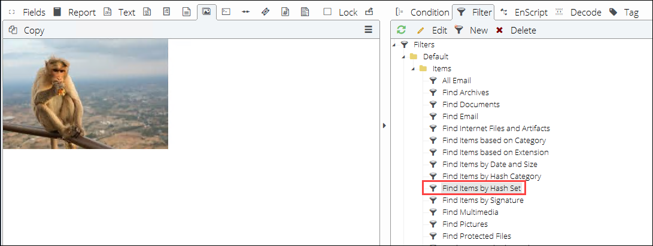Collapse the pane with the splitter arrow

pos(385,125)
